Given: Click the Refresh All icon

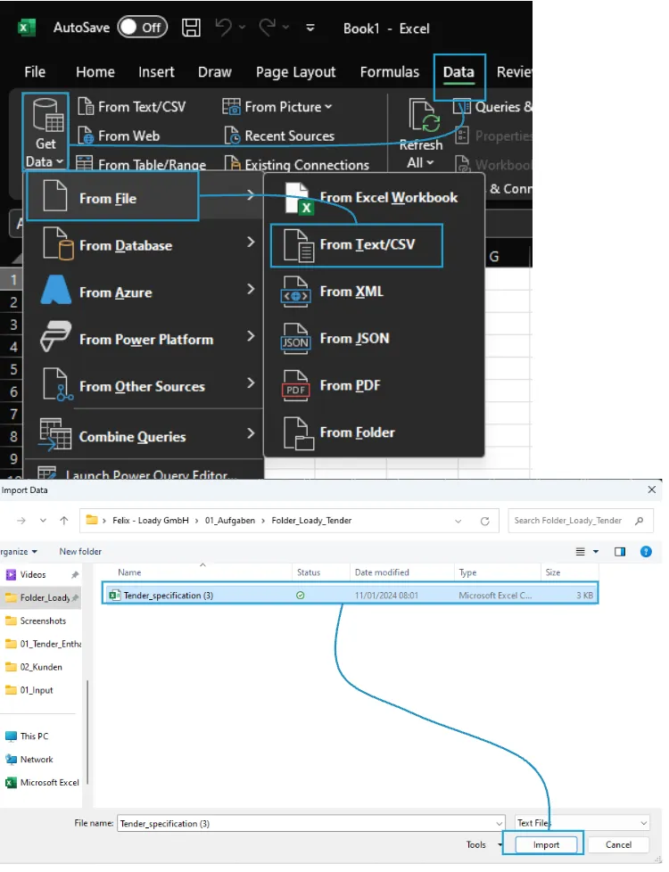Looking at the screenshot, I should point(425,115).
